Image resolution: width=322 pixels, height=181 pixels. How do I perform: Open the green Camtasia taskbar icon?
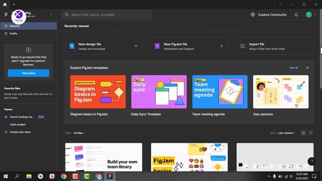click(x=87, y=176)
